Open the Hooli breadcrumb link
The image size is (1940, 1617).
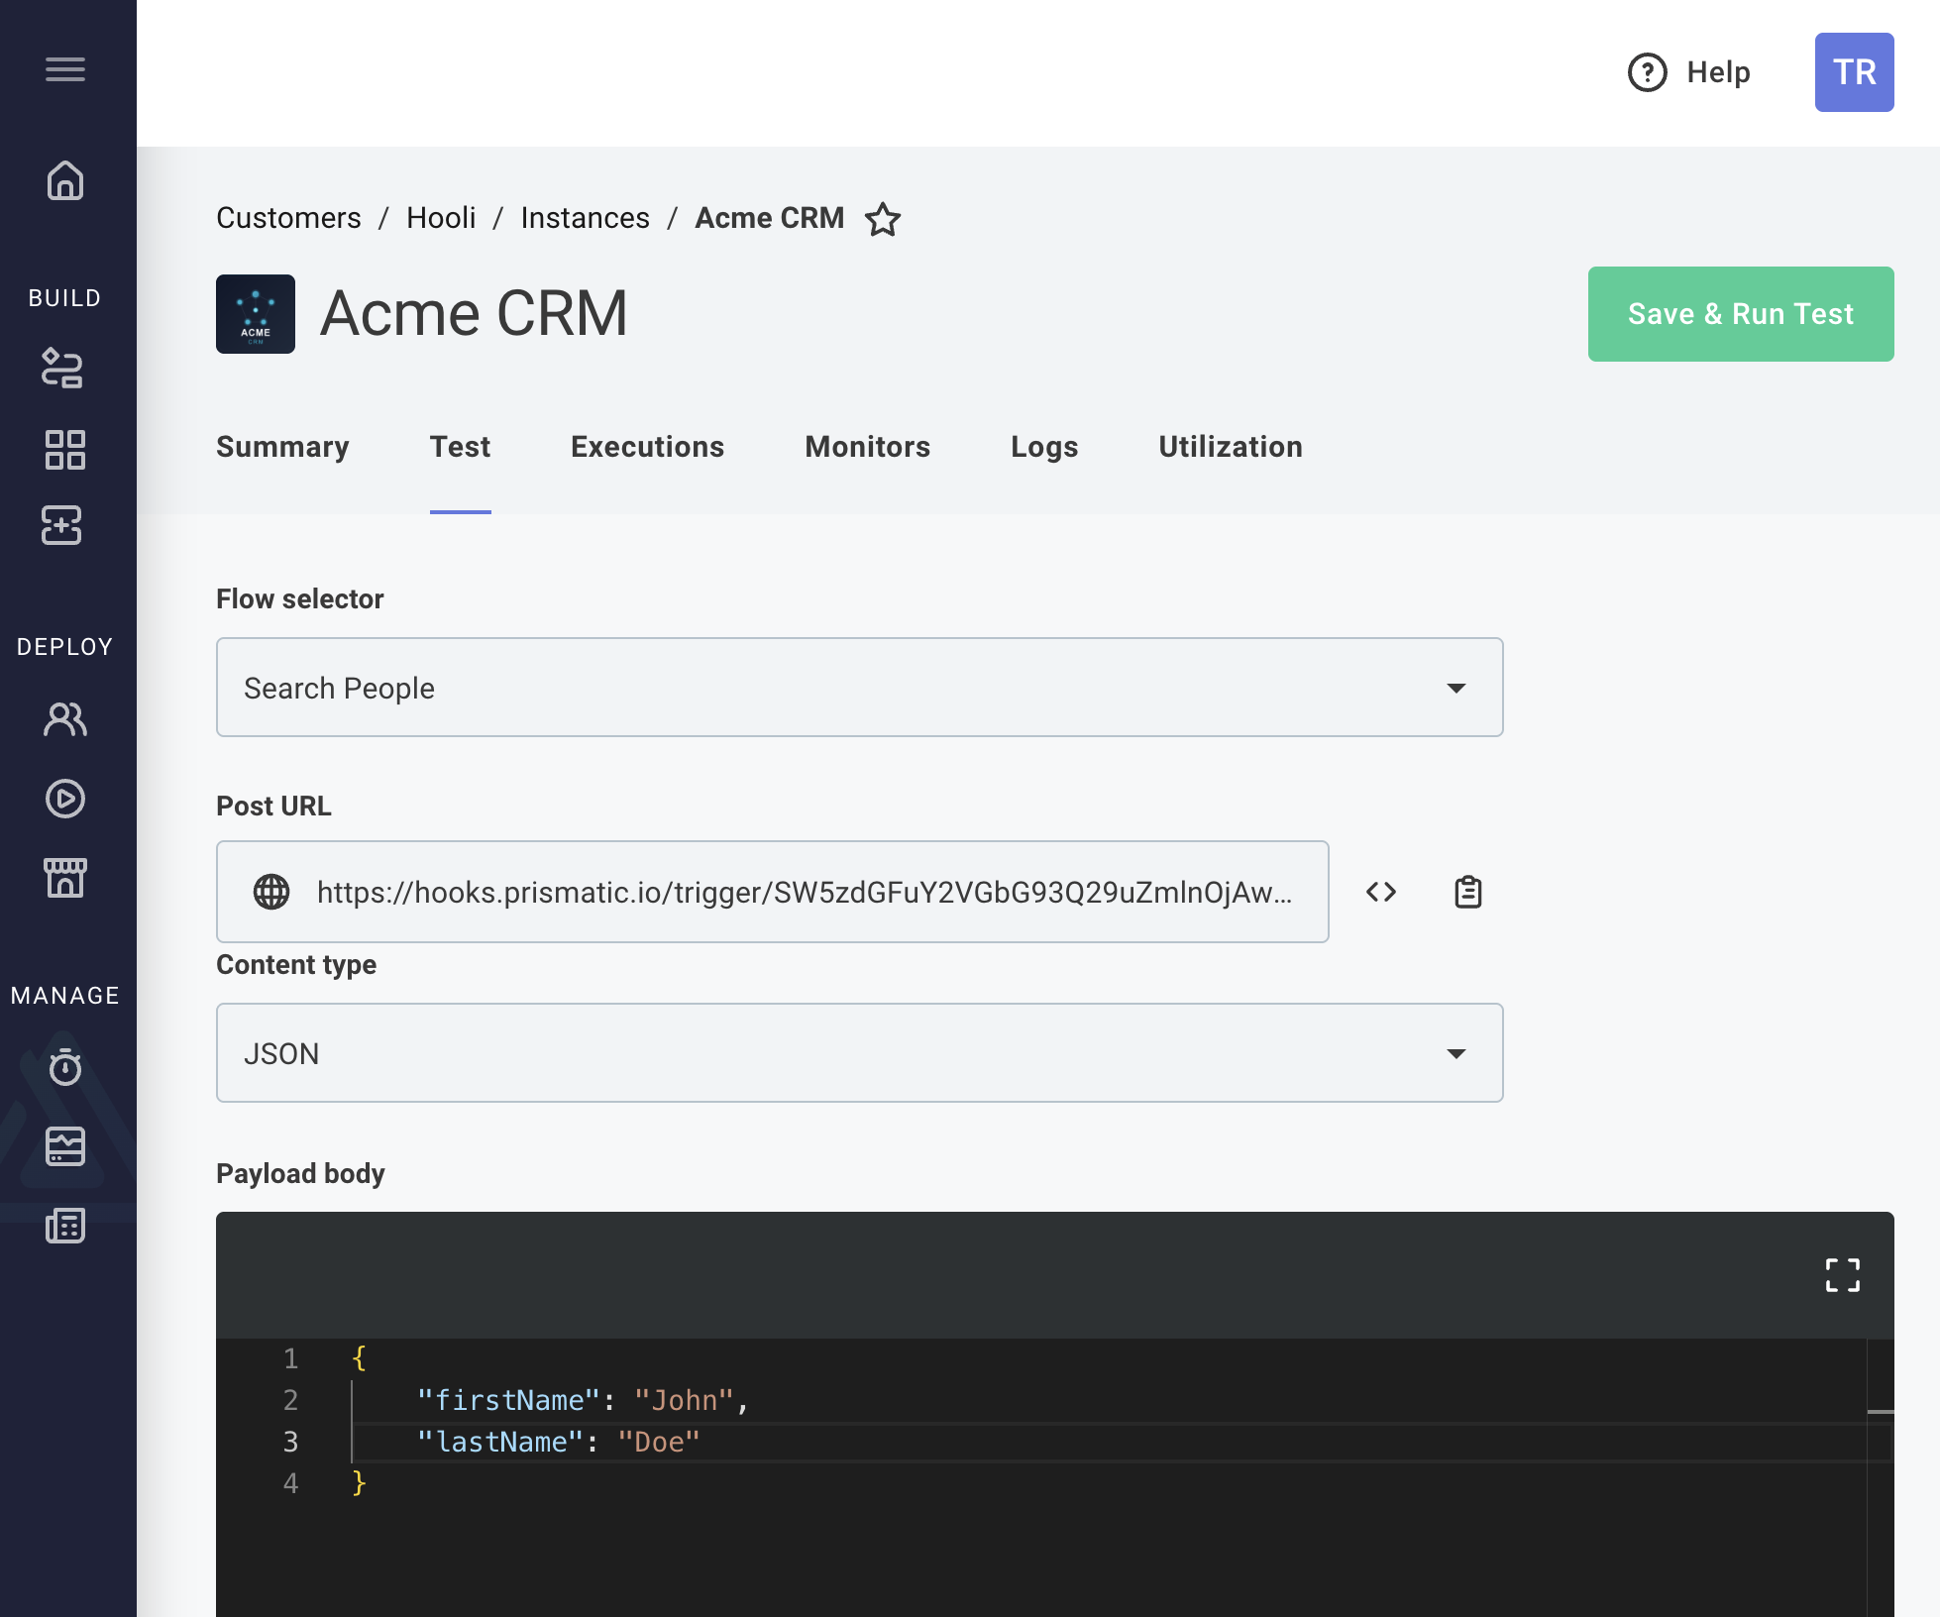440,217
